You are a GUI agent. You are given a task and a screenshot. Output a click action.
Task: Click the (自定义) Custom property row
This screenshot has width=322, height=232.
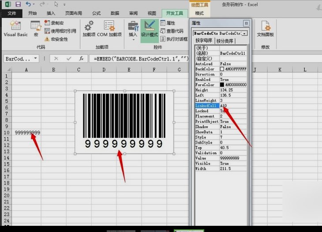(221, 58)
